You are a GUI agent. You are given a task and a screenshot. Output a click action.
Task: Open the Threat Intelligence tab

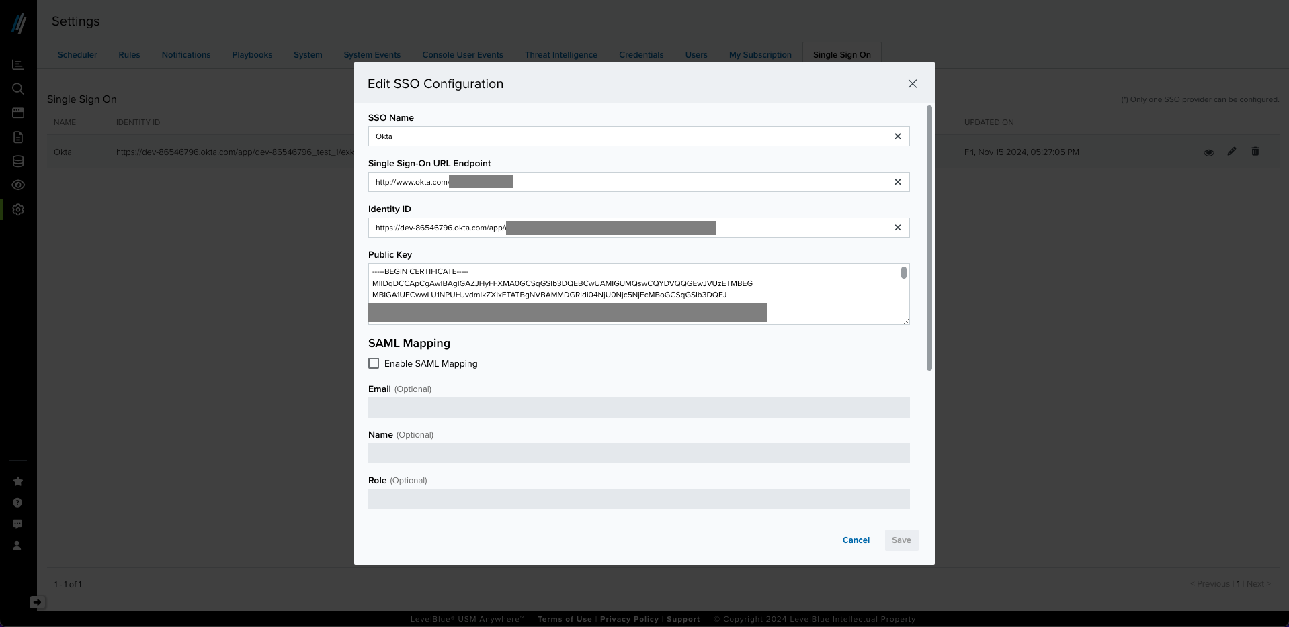(x=561, y=55)
